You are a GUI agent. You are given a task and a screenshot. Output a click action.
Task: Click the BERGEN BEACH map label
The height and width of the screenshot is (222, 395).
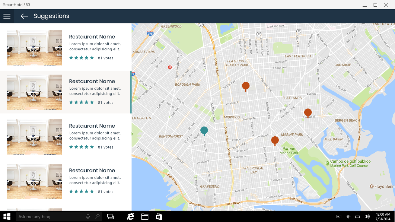347,120
